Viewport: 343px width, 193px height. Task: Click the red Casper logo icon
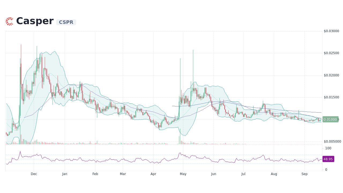(x=9, y=21)
